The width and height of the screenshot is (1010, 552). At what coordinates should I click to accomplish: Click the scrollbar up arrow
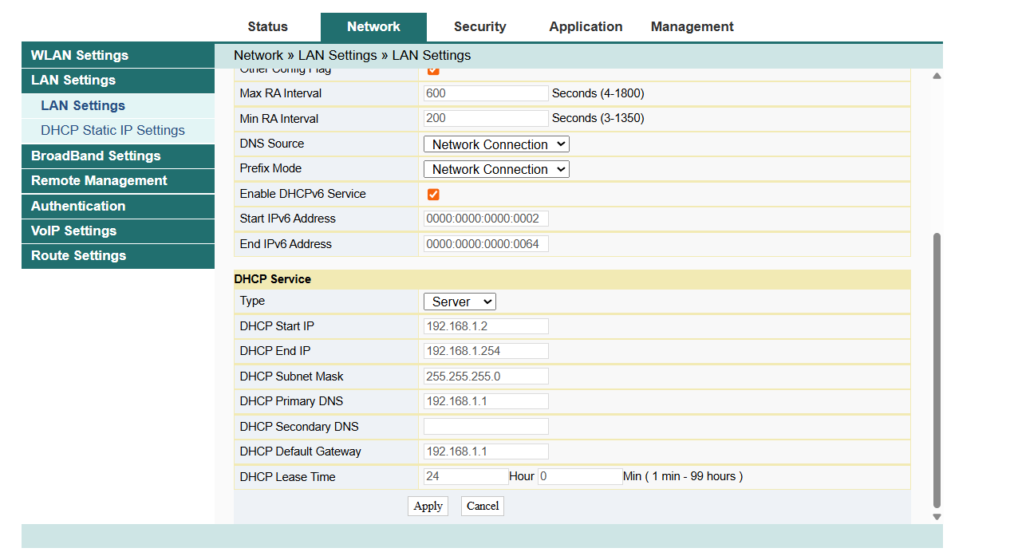(937, 76)
